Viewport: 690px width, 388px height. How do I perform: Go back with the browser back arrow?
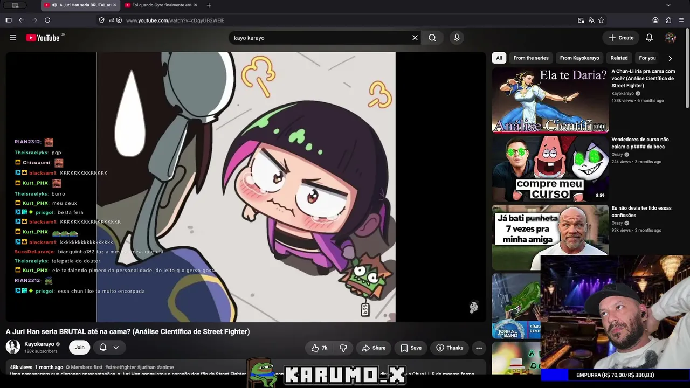[22, 20]
